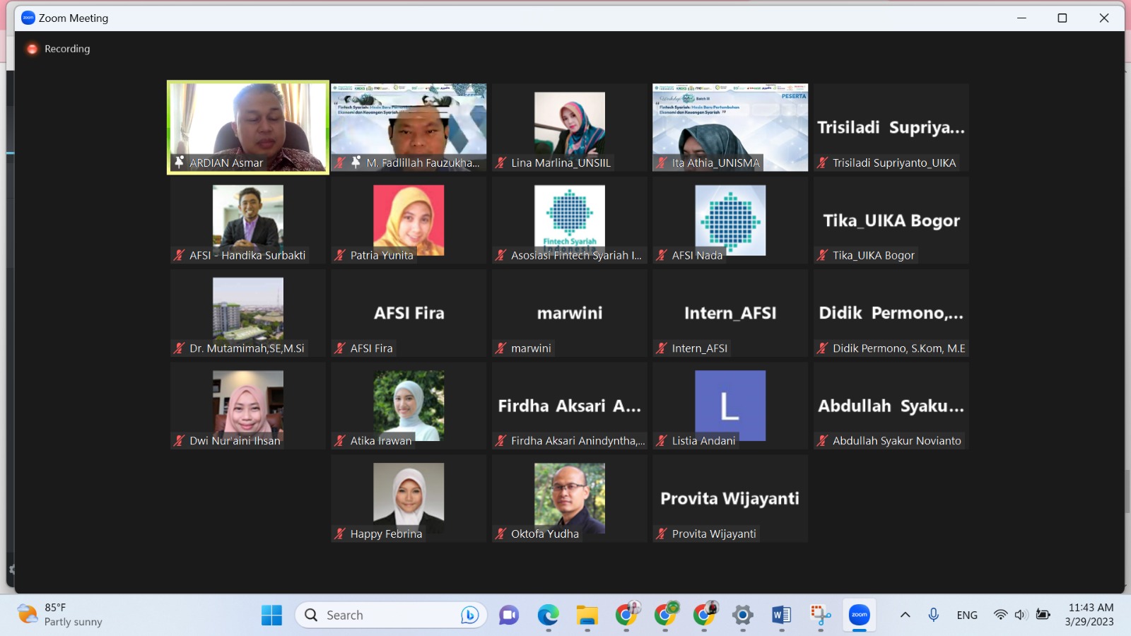Expand the hidden system tray icons chevron

coord(905,615)
